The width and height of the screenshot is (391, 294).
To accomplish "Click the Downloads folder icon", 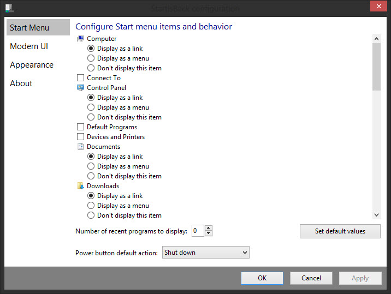I will 80,186.
